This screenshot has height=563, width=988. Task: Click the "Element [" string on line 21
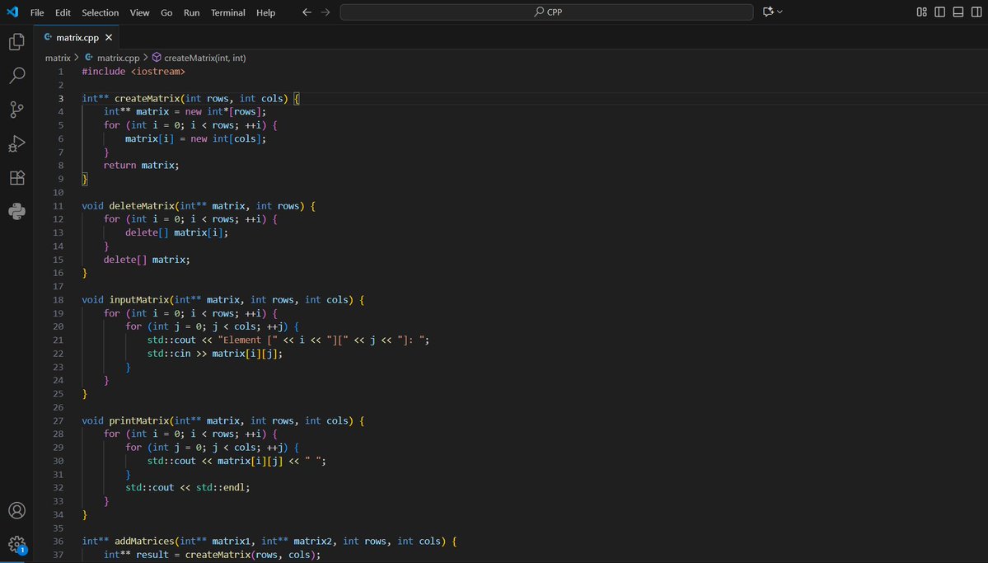pos(248,340)
